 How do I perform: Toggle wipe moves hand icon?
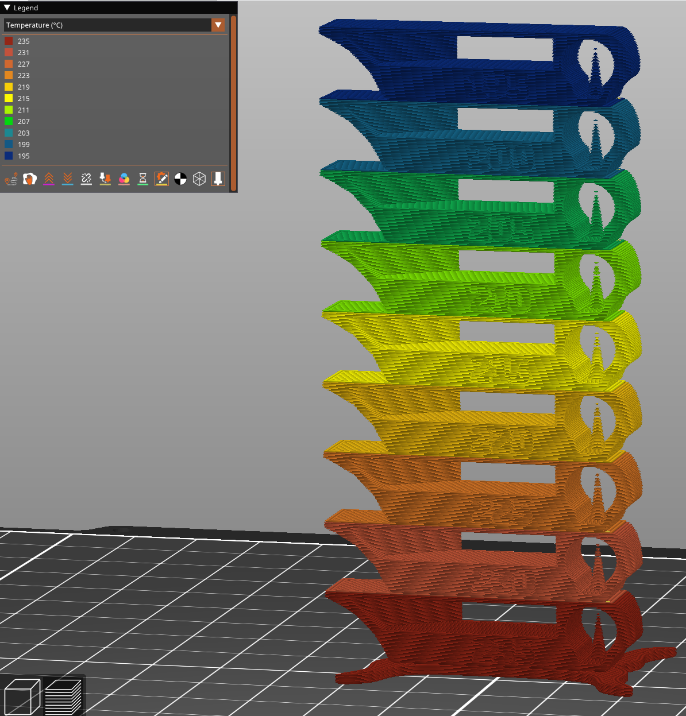(x=30, y=179)
